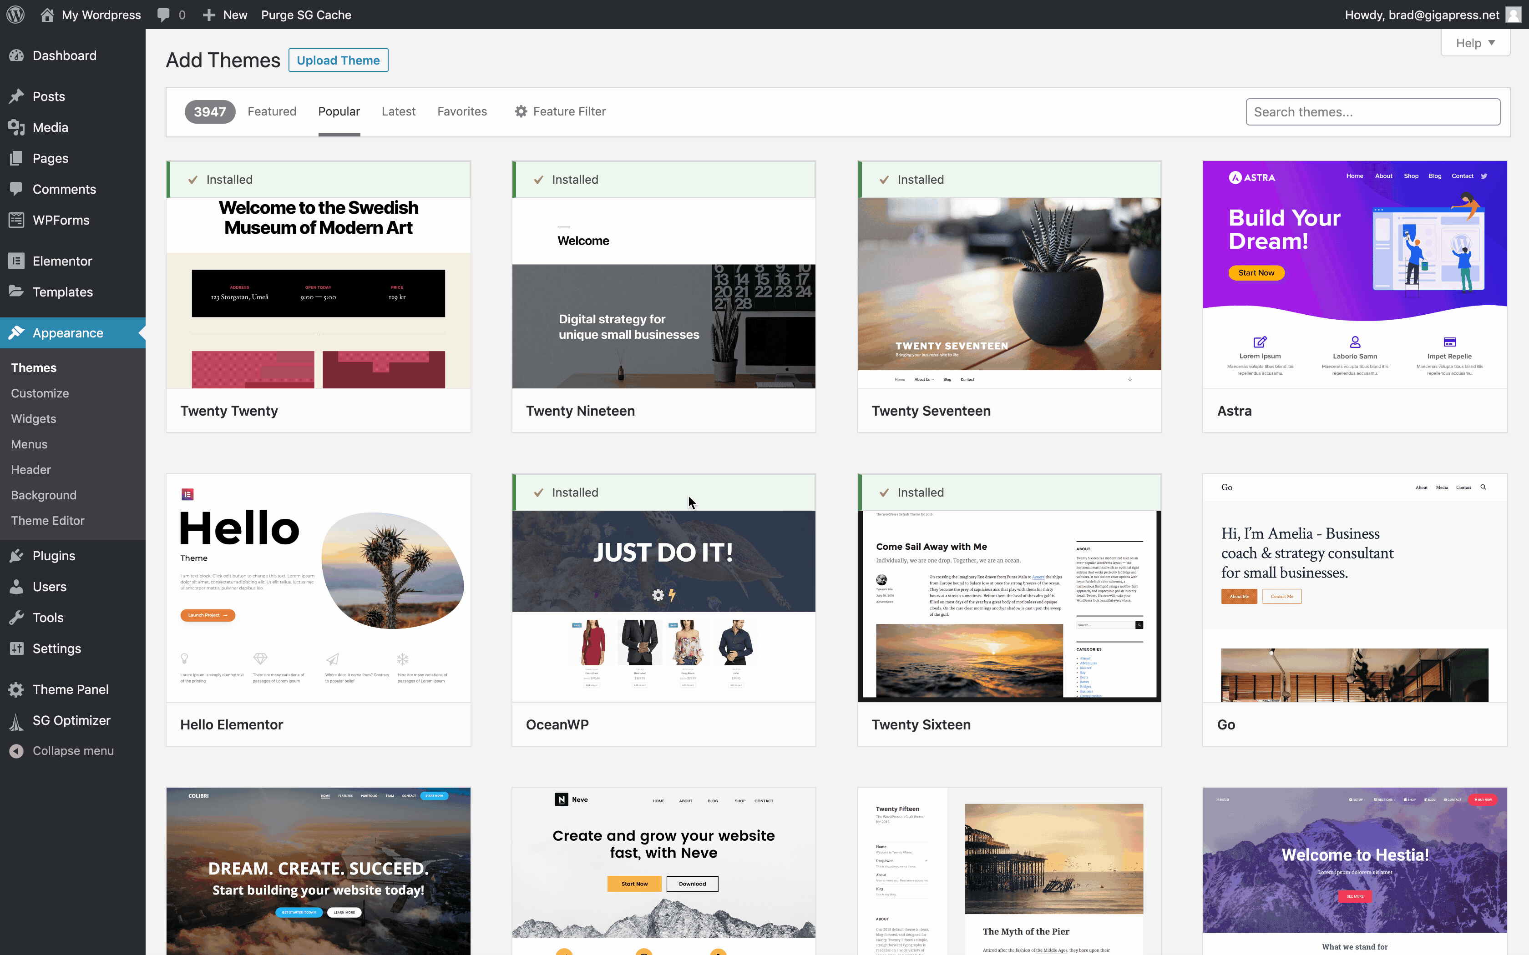The height and width of the screenshot is (955, 1529).
Task: Open Background submenu item
Action: (x=44, y=495)
